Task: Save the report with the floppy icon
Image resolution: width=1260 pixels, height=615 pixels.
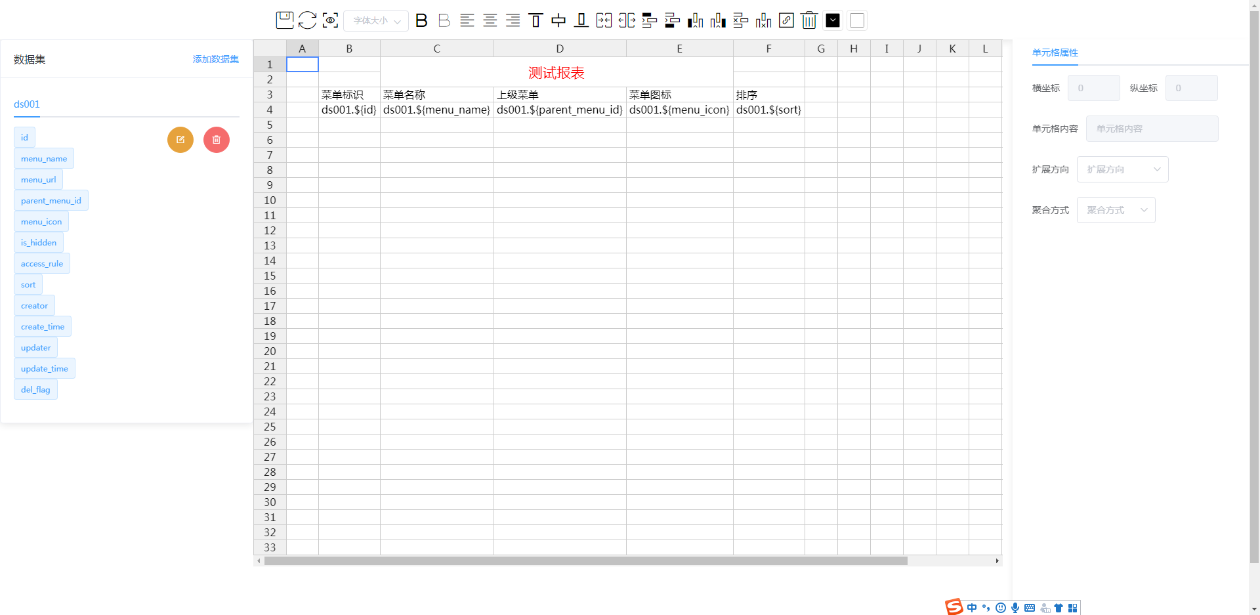Action: (285, 20)
